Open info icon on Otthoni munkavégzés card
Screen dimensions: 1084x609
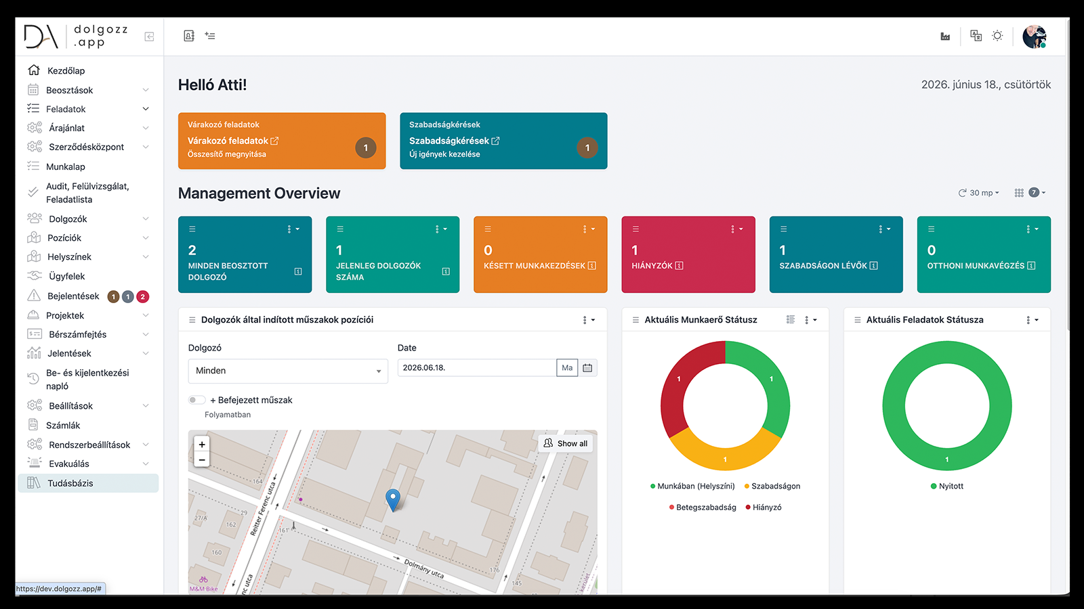point(1031,266)
